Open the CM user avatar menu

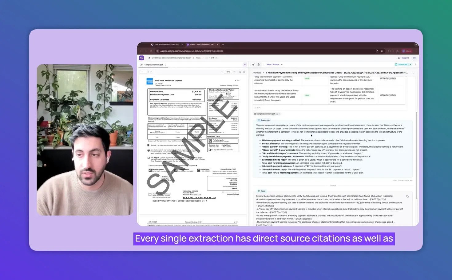click(x=414, y=58)
